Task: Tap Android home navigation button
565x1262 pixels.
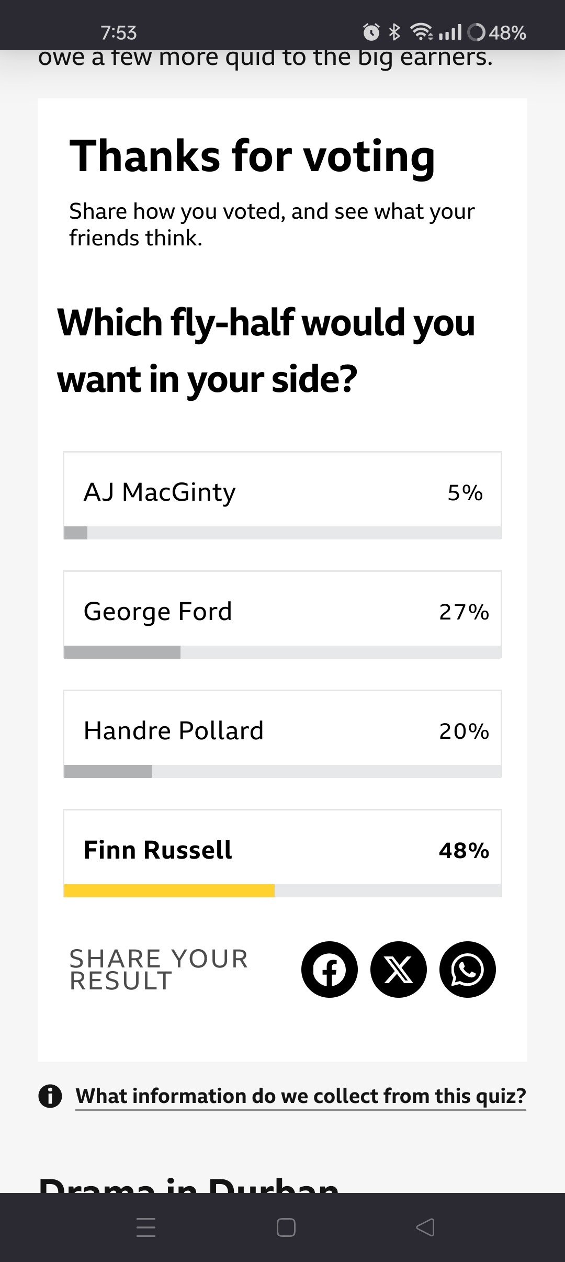Action: point(286,1227)
